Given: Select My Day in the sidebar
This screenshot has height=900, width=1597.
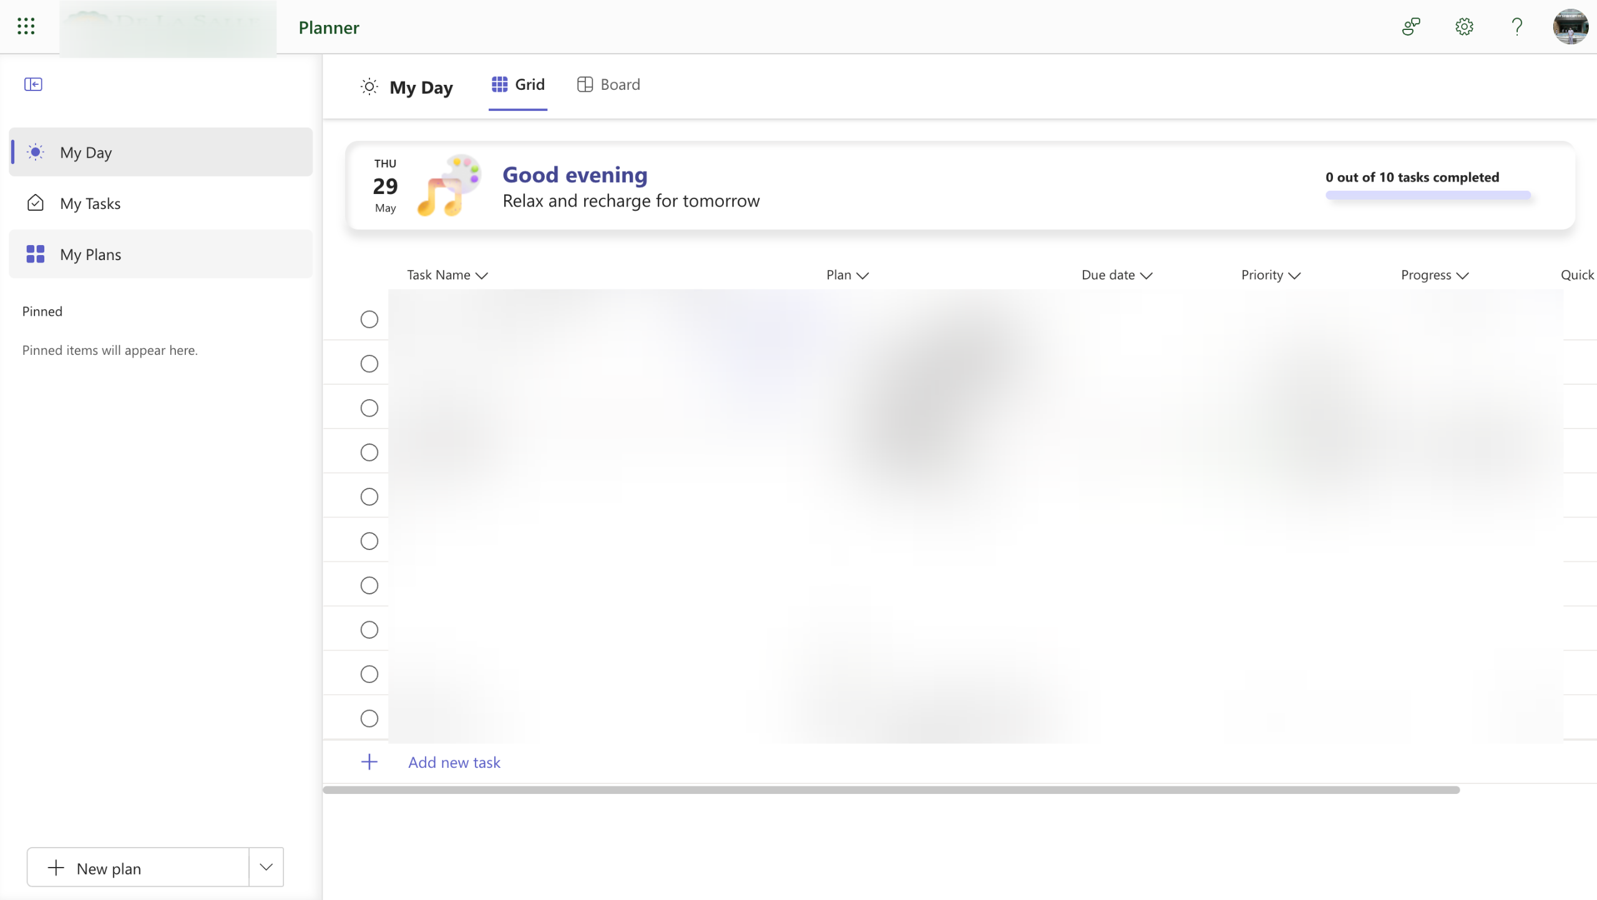Looking at the screenshot, I should coord(160,152).
